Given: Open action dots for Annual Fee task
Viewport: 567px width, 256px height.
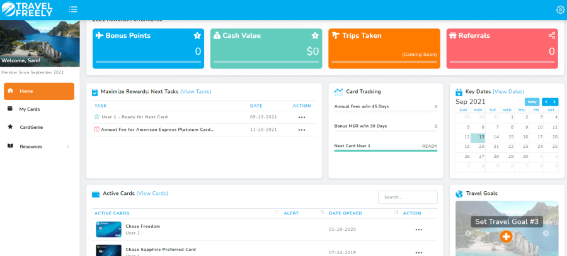Looking at the screenshot, I should [x=302, y=130].
